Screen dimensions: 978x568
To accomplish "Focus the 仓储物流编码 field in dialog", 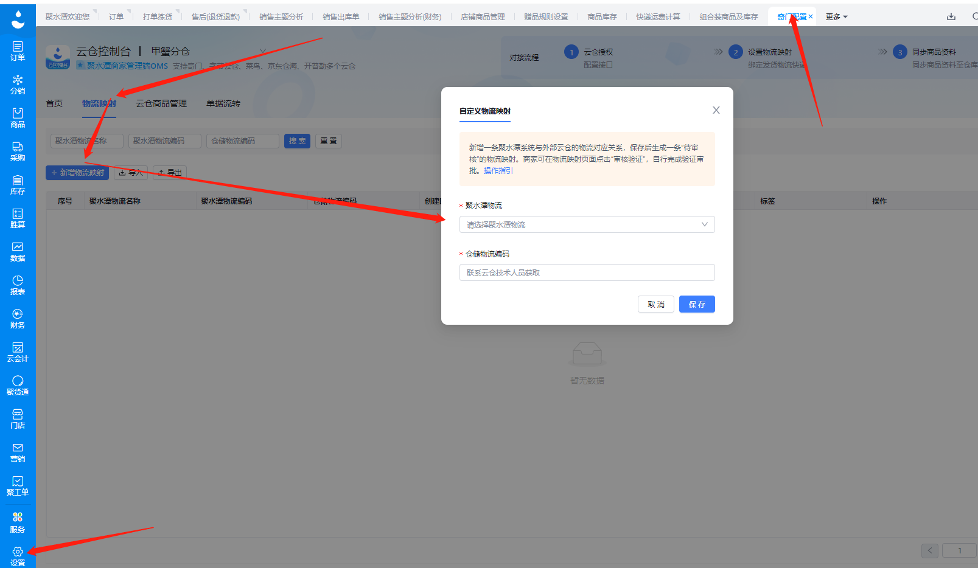I will point(587,272).
